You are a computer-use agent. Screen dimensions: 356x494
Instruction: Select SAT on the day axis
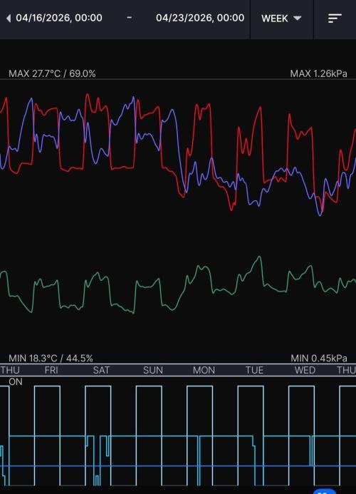coord(101,370)
